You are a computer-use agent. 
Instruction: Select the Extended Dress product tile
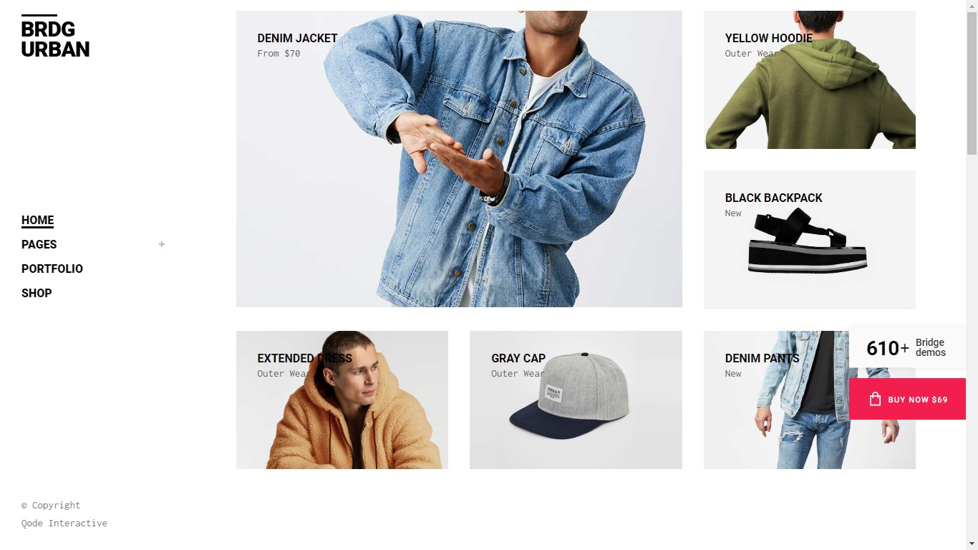tap(342, 400)
